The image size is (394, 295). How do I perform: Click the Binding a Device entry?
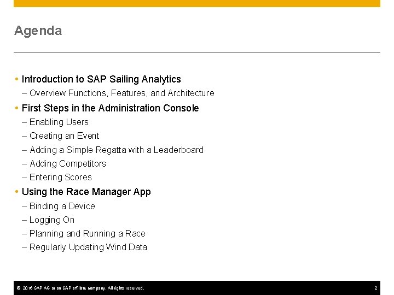click(x=62, y=206)
